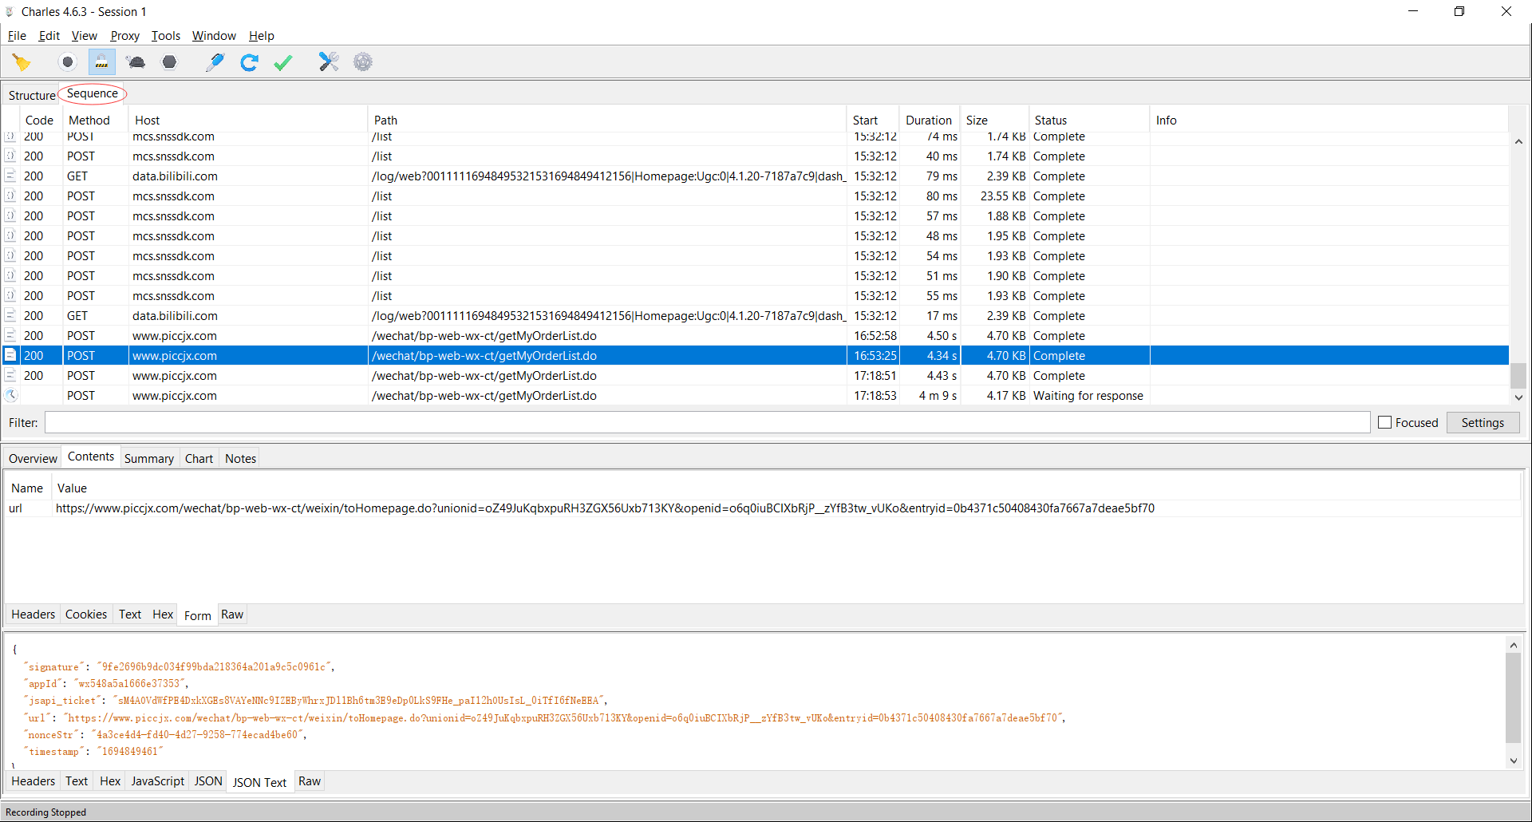Toggle the Breakpoints hexagon icon

click(x=169, y=62)
